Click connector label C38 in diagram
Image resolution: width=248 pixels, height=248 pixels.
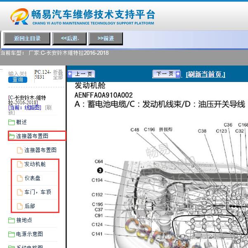pos(202,131)
